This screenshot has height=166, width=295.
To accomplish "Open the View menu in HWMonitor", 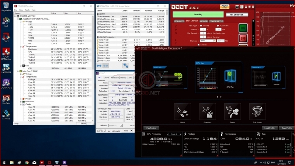I will [x=21, y=10].
